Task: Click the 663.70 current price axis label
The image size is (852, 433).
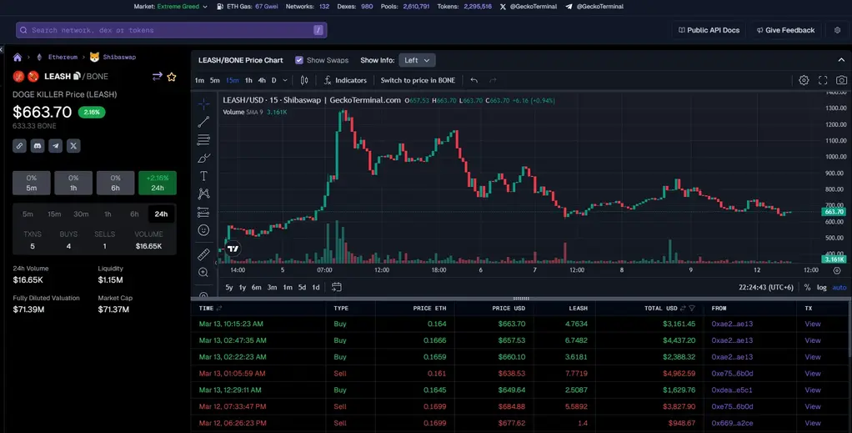Action: click(834, 212)
